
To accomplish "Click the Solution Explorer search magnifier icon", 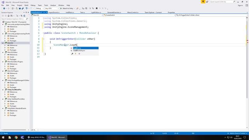I will pos(27,19).
